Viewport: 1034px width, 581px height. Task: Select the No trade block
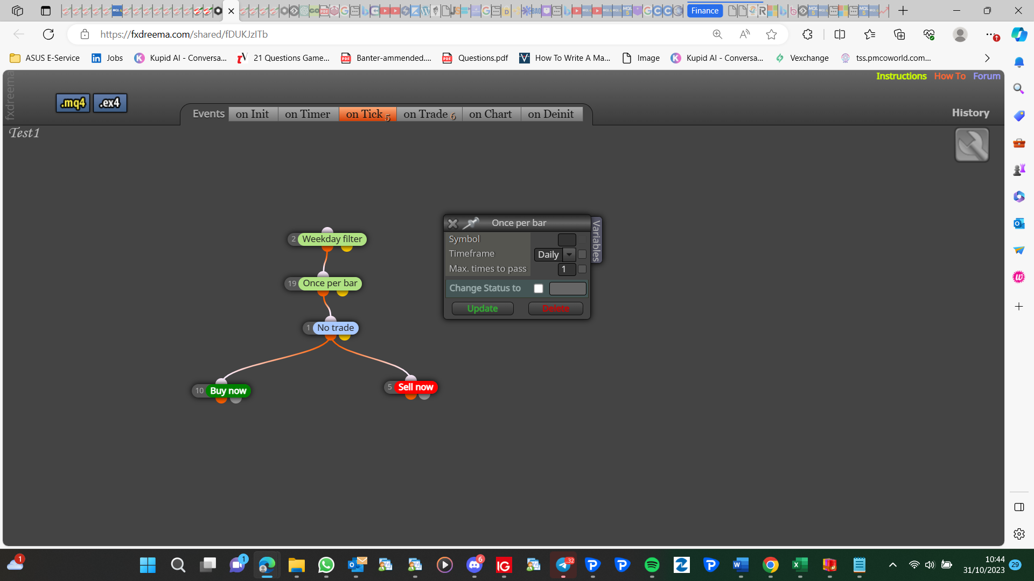335,328
